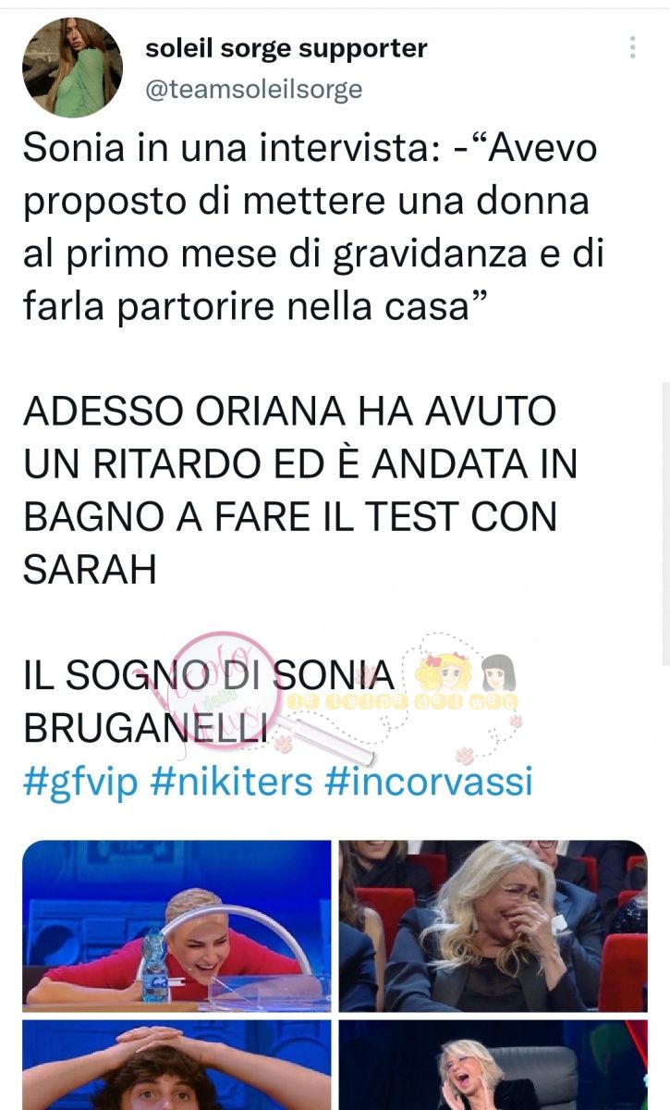Open the #incorvassi hashtag

coord(429,782)
